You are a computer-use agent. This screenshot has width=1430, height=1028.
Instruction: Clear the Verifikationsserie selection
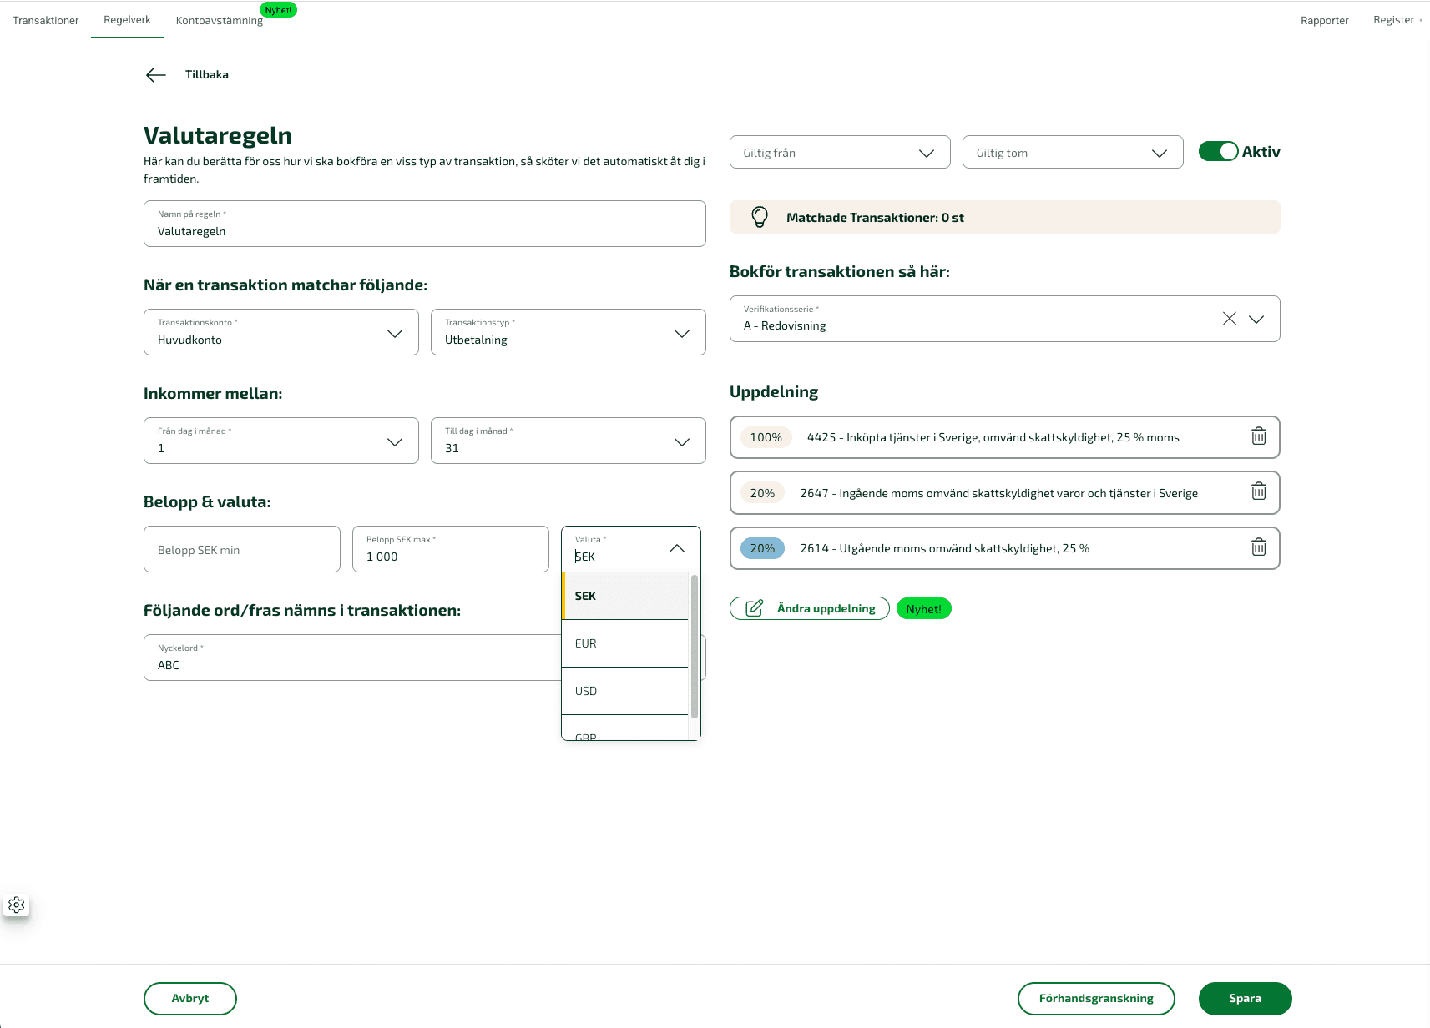point(1229,319)
